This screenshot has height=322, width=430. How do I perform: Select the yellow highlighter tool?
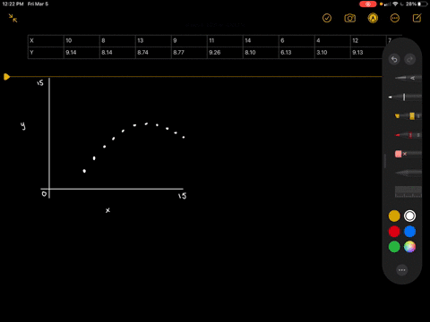coord(408,116)
